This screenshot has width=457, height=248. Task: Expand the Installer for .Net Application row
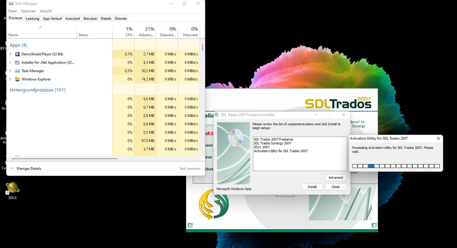click(x=10, y=63)
